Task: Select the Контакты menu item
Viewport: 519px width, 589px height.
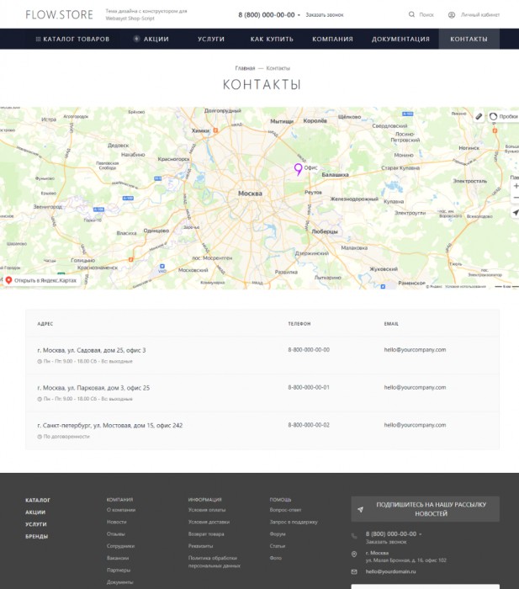Action: [x=469, y=39]
